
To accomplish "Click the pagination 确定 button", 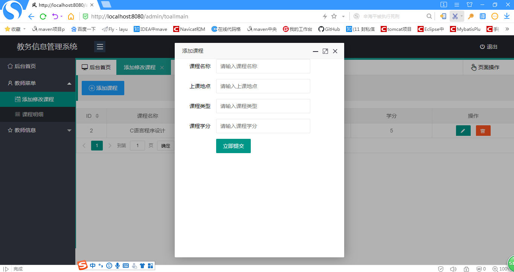I will coord(166,146).
